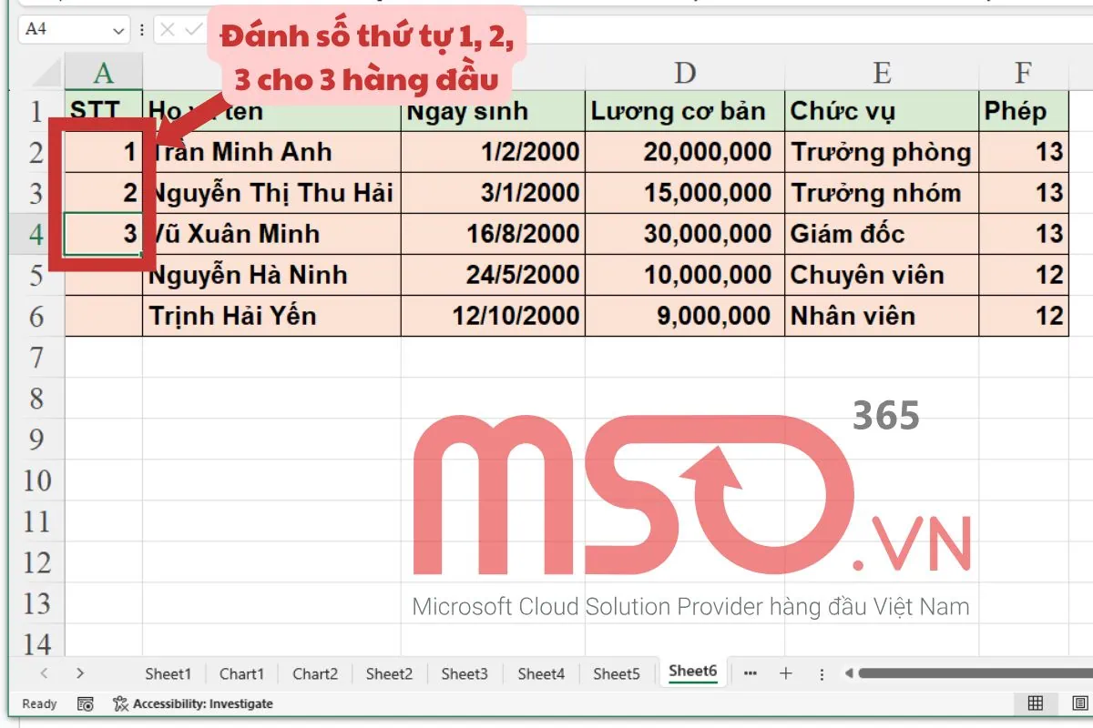Click the previous sheet navigation arrow
Image resolution: width=1093 pixels, height=728 pixels.
pos(44,673)
